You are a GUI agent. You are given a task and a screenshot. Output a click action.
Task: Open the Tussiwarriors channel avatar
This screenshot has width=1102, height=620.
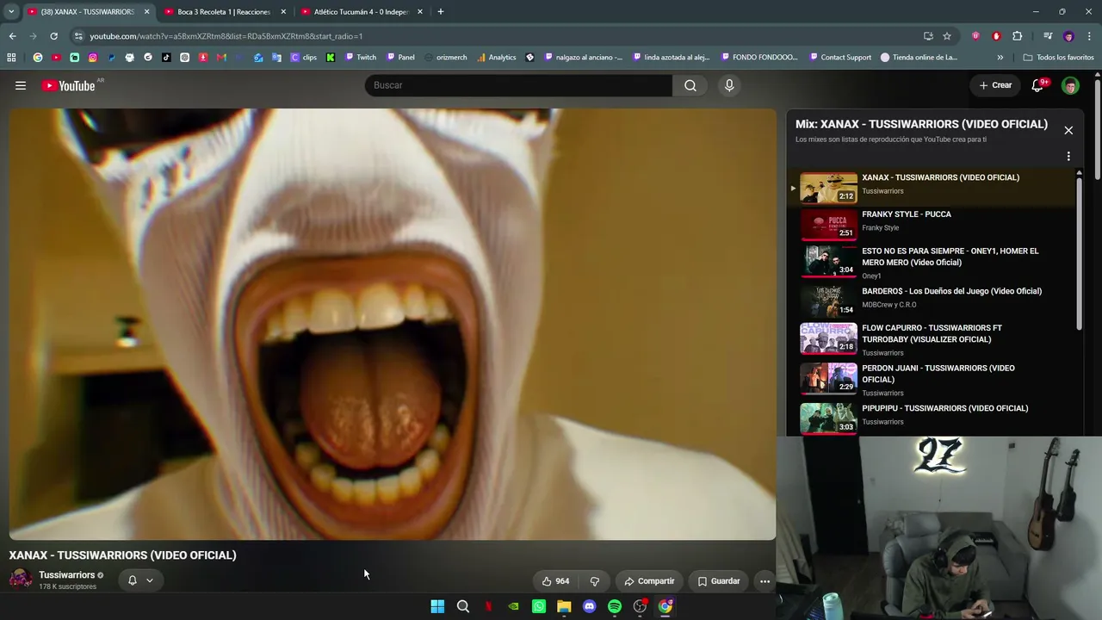pyautogui.click(x=21, y=580)
